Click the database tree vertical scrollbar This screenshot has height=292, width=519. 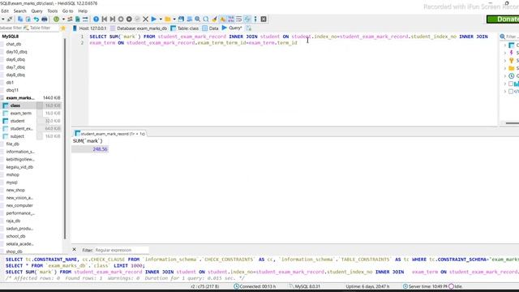[65, 139]
